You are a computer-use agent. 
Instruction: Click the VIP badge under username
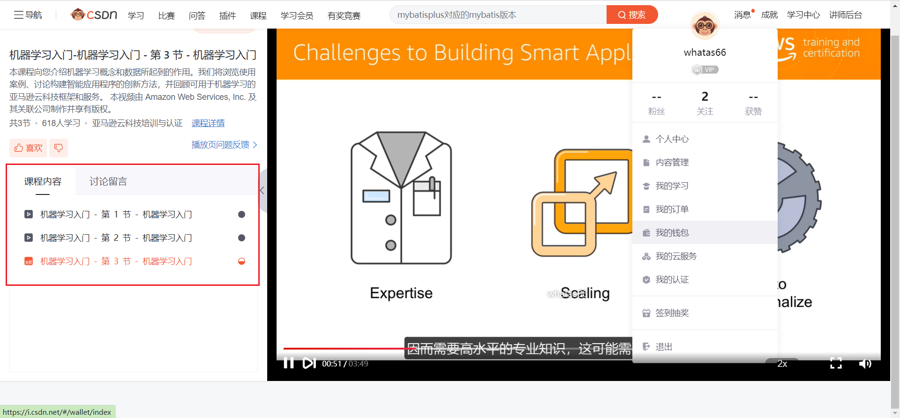(705, 70)
